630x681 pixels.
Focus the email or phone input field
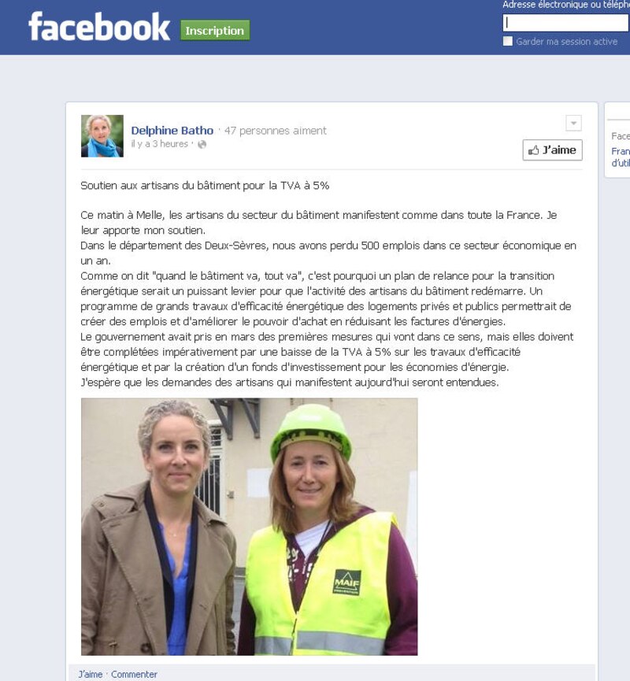point(566,23)
